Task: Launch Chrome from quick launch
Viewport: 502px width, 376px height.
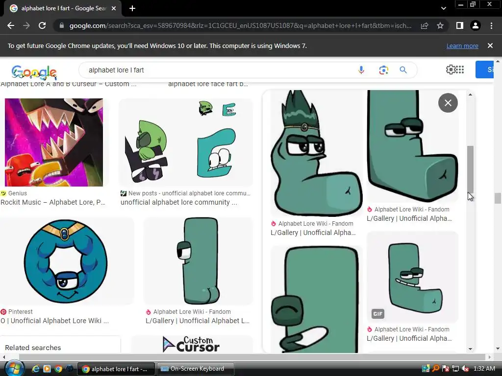Action: point(58,369)
